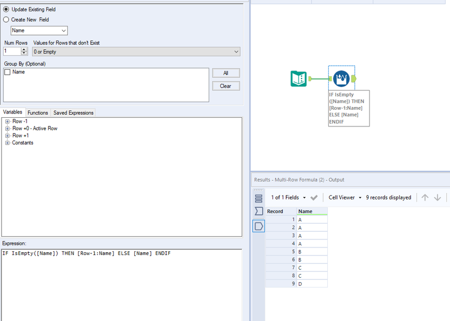This screenshot has width=450, height=321.
Task: Open the results messages view icon
Action: point(259,198)
